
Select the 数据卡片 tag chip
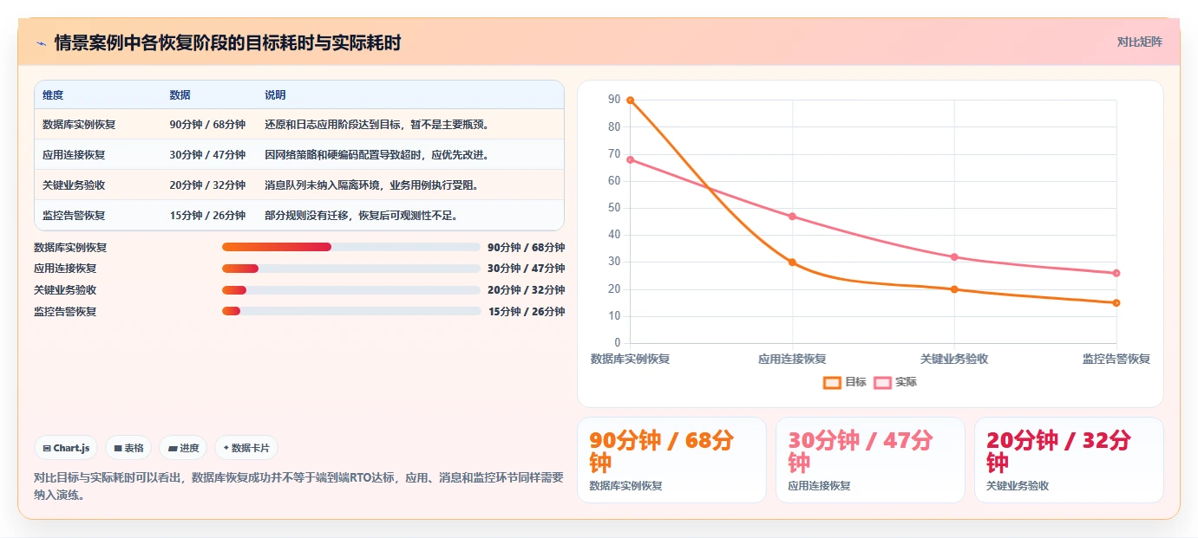click(x=246, y=448)
